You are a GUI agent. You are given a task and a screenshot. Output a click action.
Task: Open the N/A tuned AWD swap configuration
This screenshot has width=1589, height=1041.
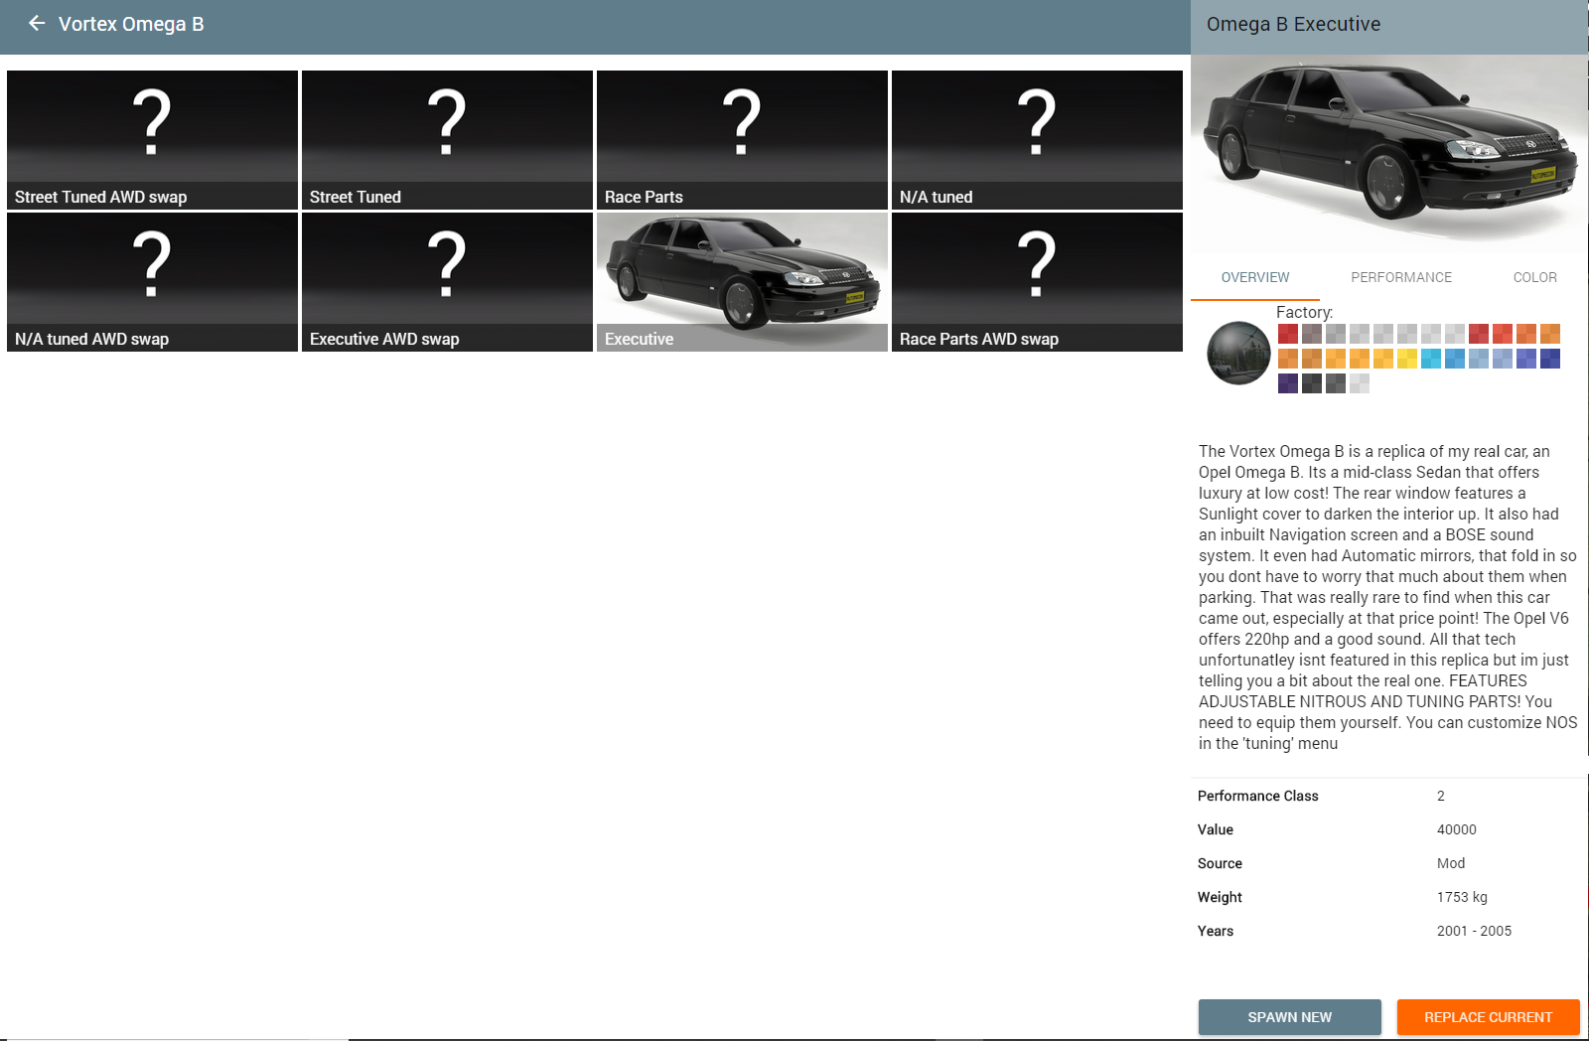tap(152, 282)
